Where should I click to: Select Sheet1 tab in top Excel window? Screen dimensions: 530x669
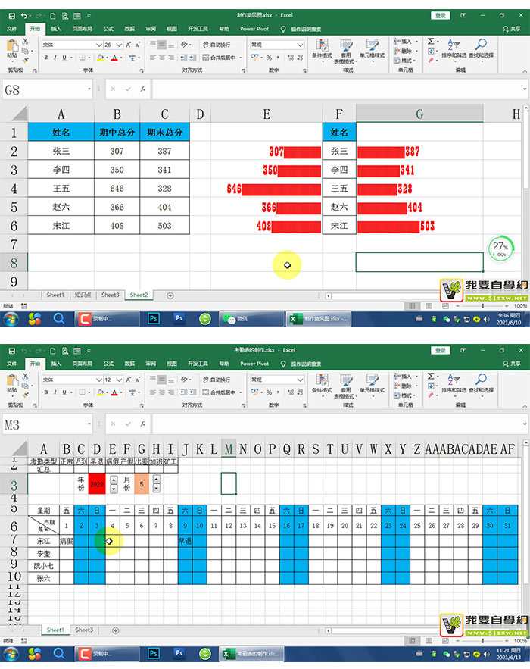click(55, 295)
